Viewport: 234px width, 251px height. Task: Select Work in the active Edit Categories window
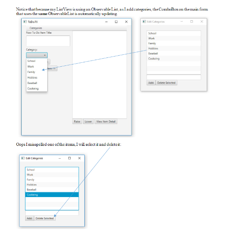point(52,175)
